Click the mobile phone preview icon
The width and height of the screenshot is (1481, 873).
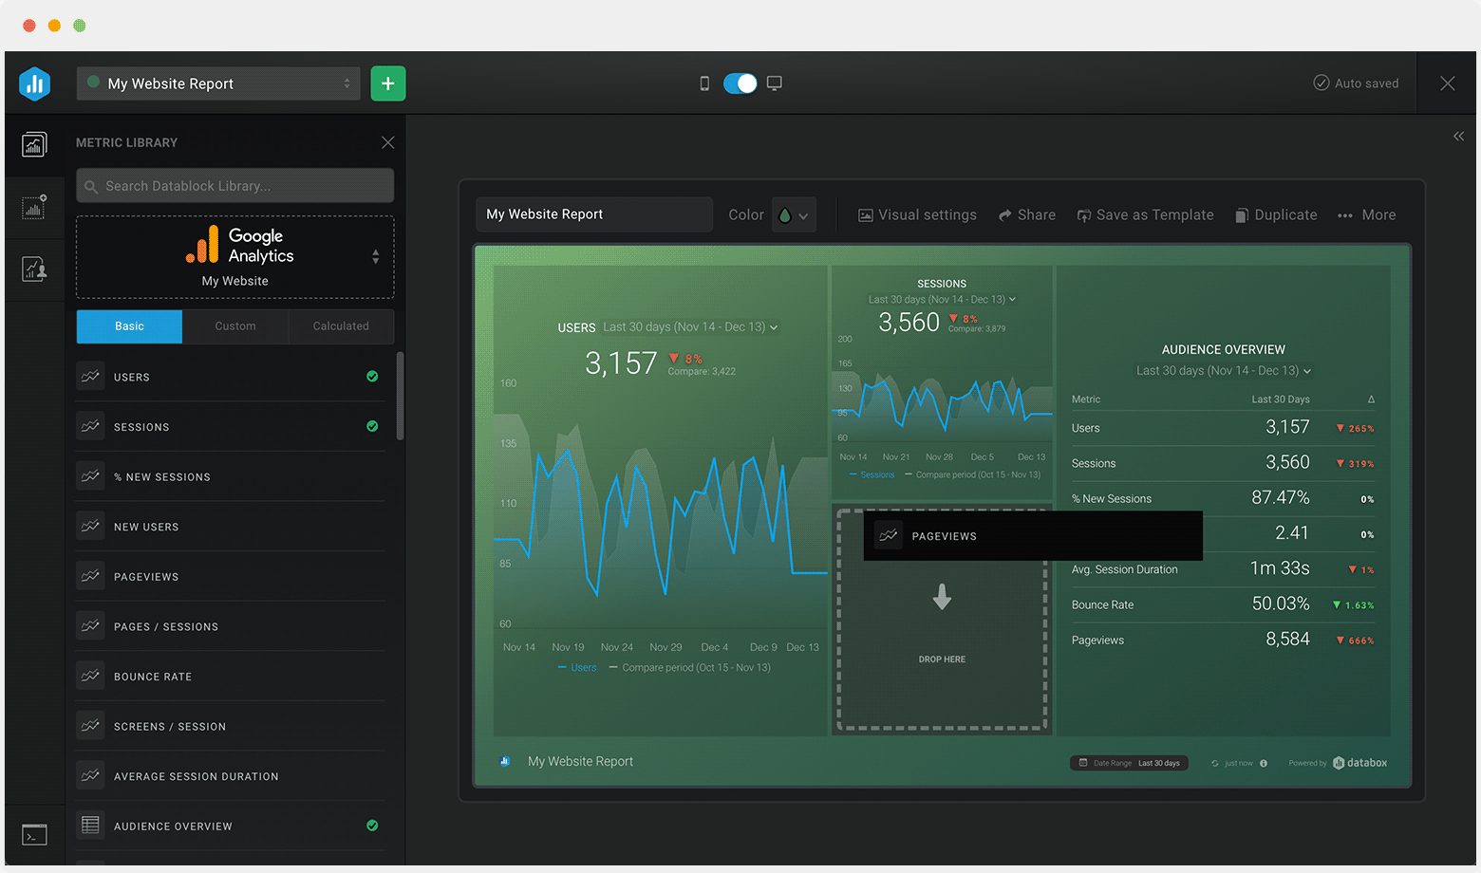703,84
